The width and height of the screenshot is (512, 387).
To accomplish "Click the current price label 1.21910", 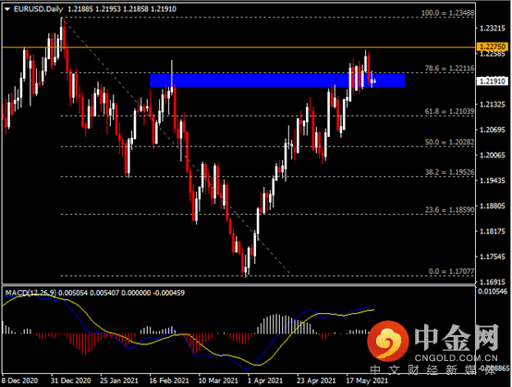I will pyautogui.click(x=493, y=81).
